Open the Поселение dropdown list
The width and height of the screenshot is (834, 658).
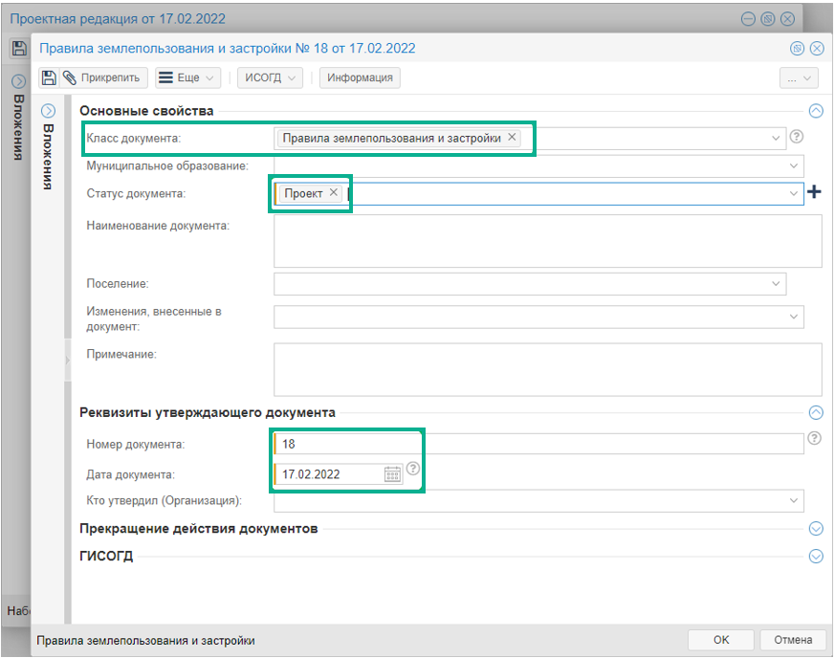tap(776, 284)
